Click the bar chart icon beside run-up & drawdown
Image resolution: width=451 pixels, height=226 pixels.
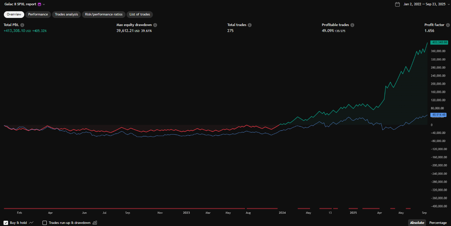tap(95, 223)
